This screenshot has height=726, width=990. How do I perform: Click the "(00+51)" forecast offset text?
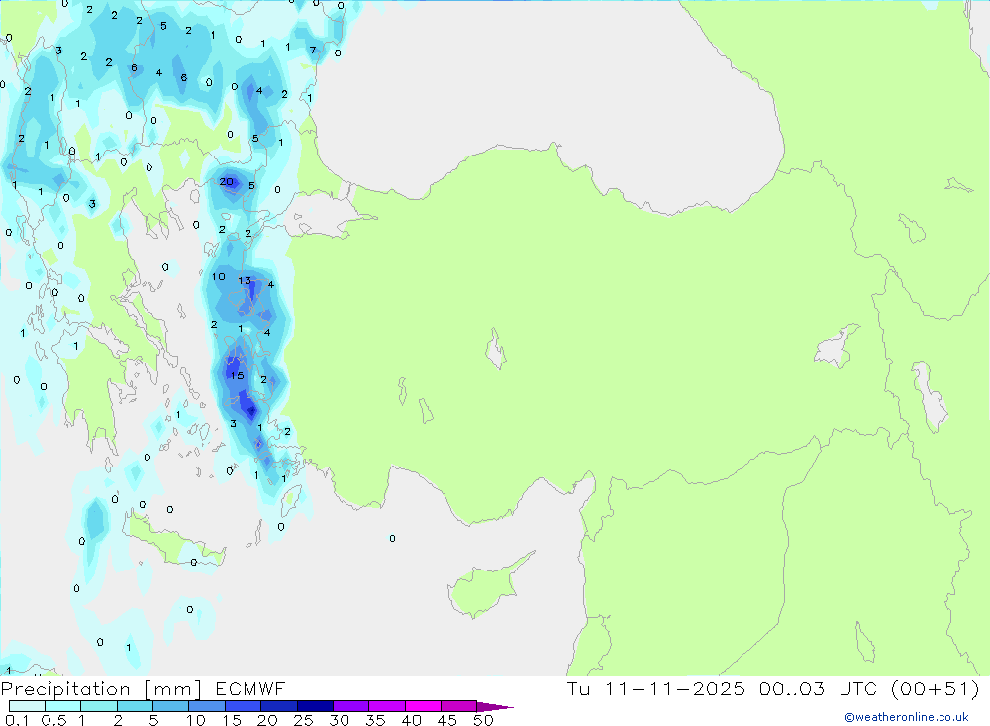click(x=936, y=688)
